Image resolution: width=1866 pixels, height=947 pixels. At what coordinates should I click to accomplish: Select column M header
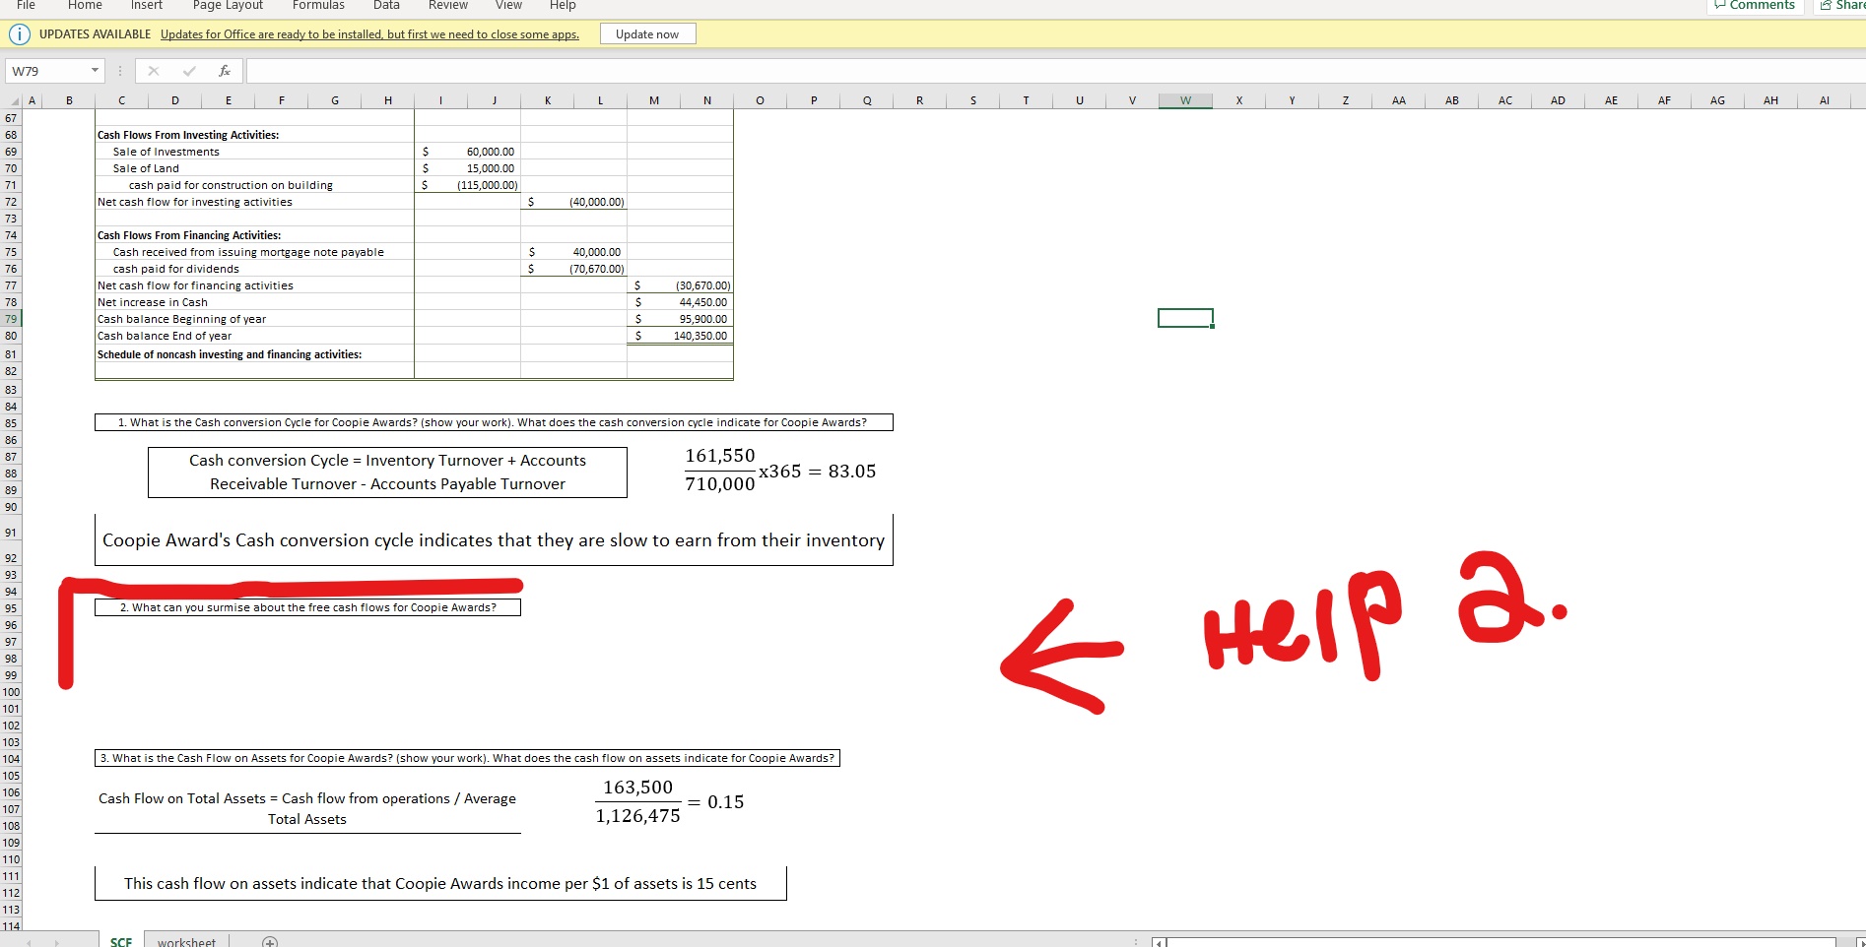pyautogui.click(x=654, y=100)
